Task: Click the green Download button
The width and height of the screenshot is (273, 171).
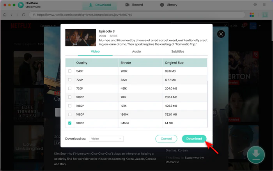Action: pyautogui.click(x=194, y=139)
